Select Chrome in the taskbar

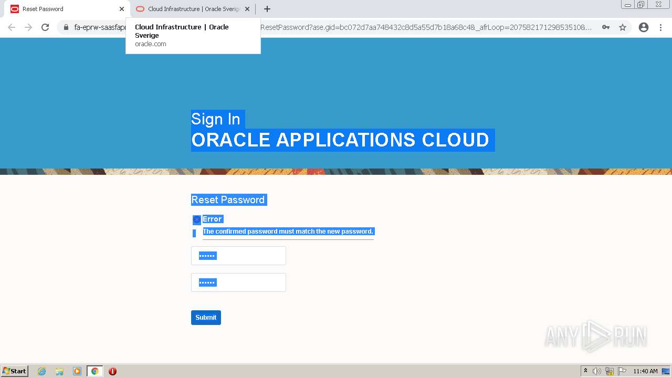[x=94, y=371]
